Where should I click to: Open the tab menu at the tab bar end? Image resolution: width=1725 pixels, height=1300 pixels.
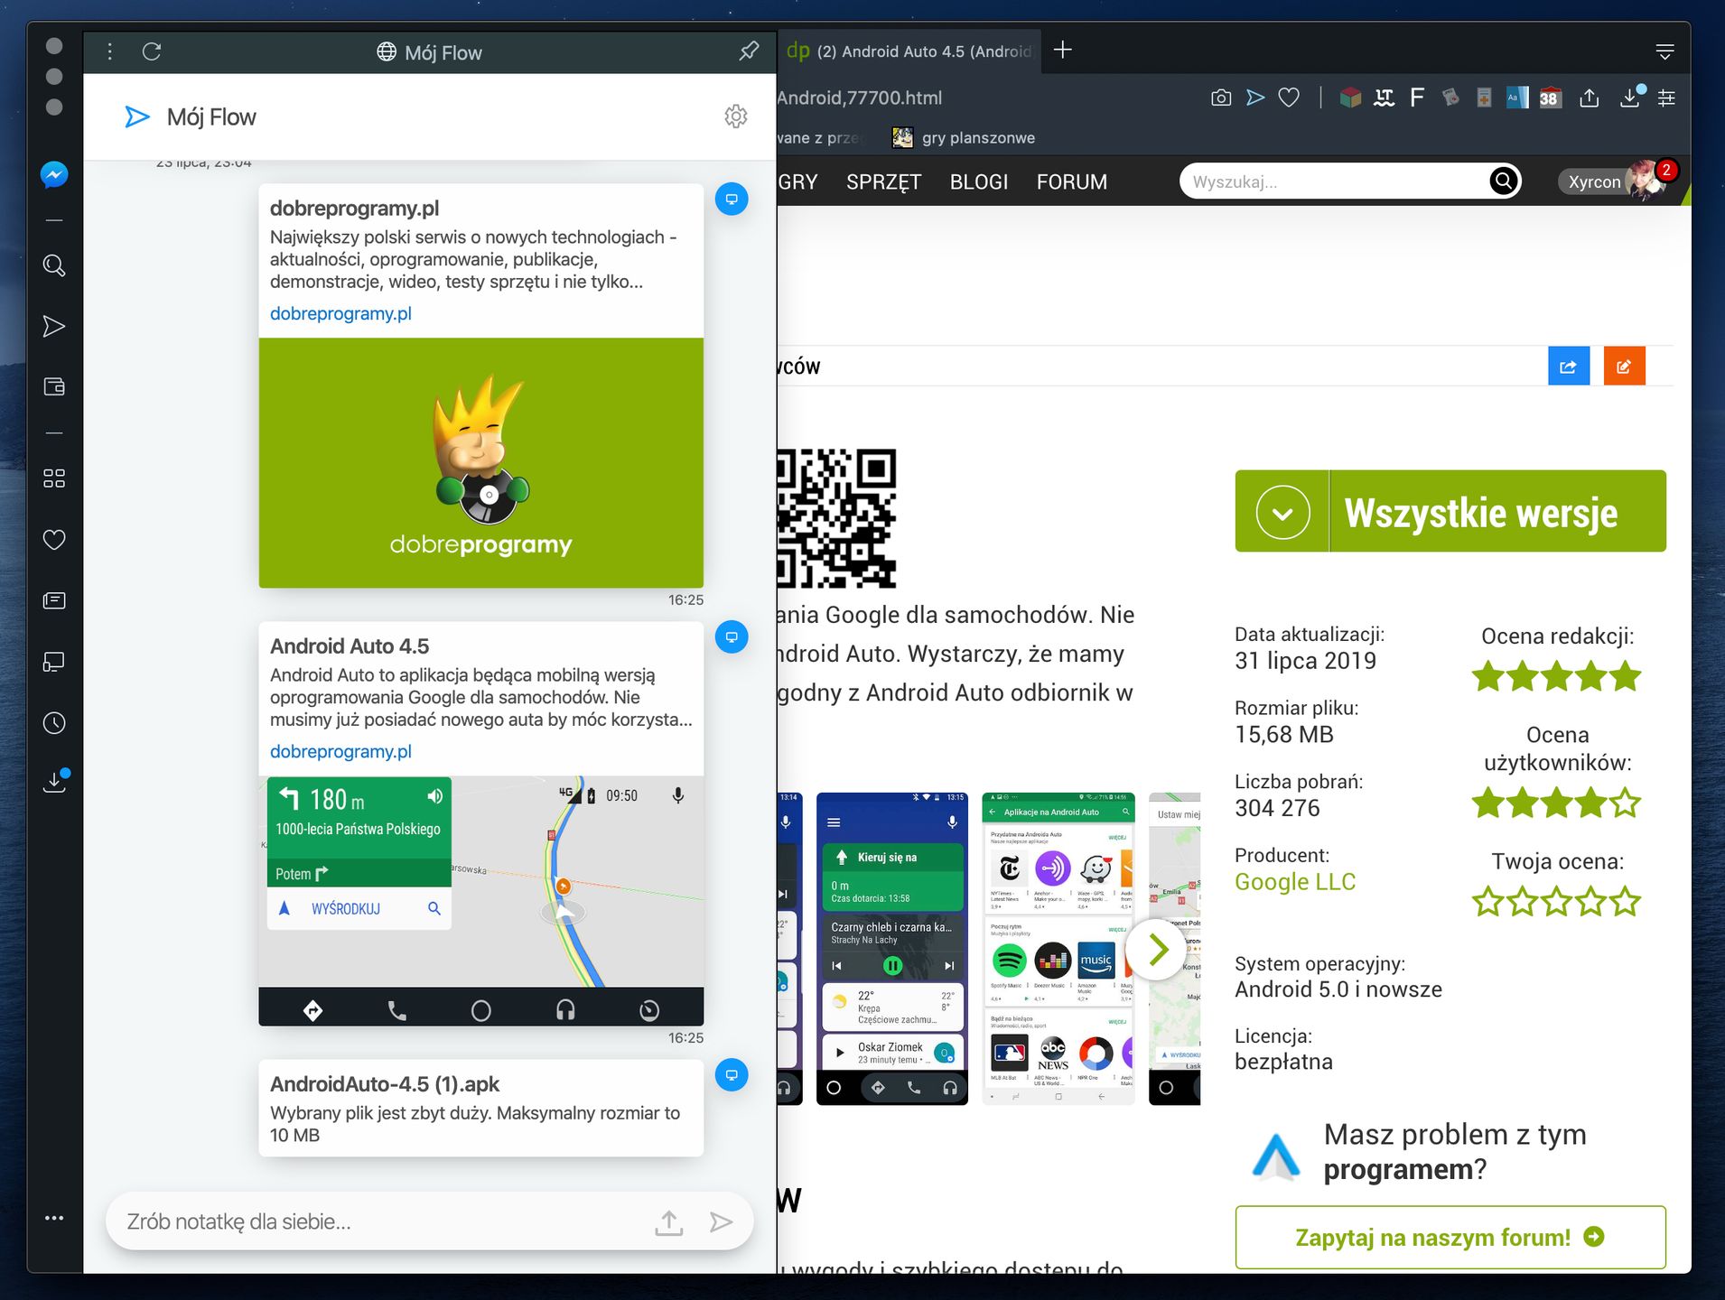point(1665,51)
